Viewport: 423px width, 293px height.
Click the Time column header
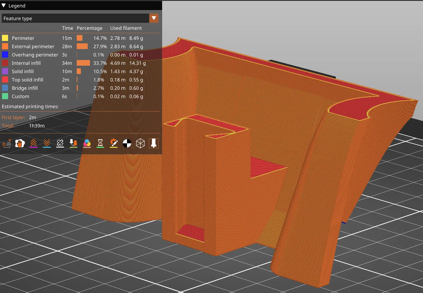[x=67, y=28]
